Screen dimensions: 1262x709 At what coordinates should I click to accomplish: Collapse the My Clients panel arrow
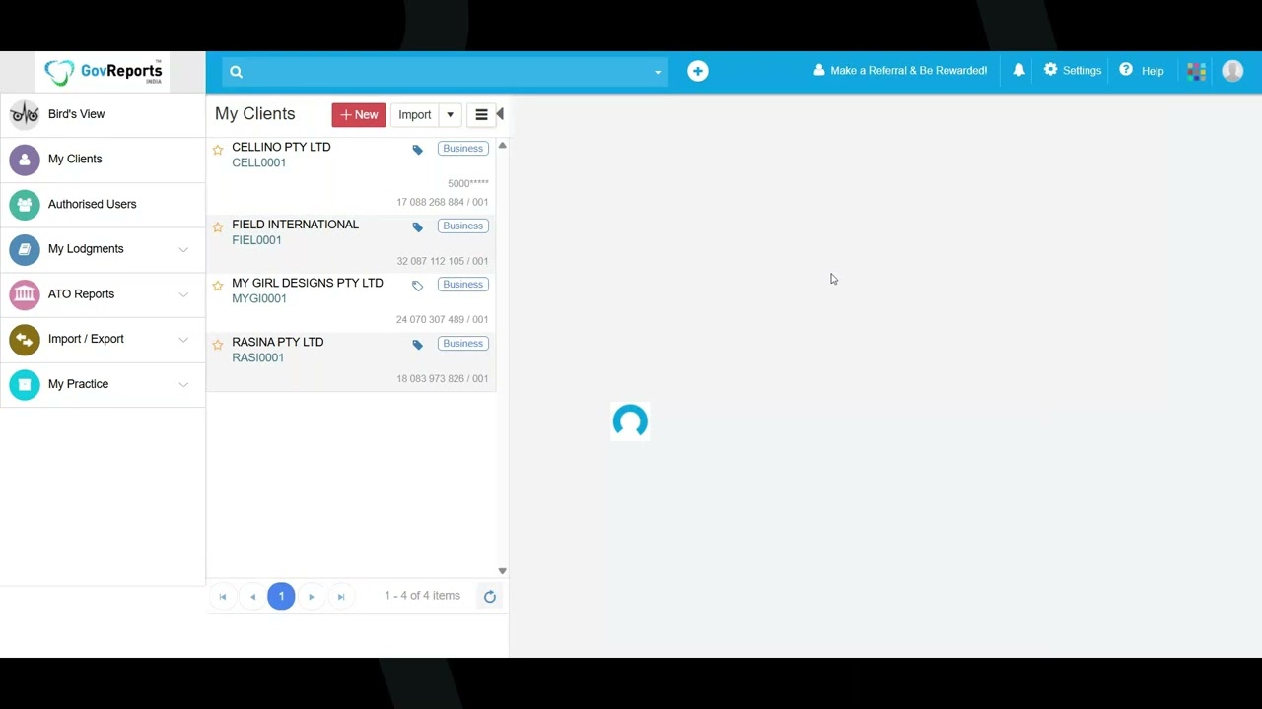tap(500, 114)
